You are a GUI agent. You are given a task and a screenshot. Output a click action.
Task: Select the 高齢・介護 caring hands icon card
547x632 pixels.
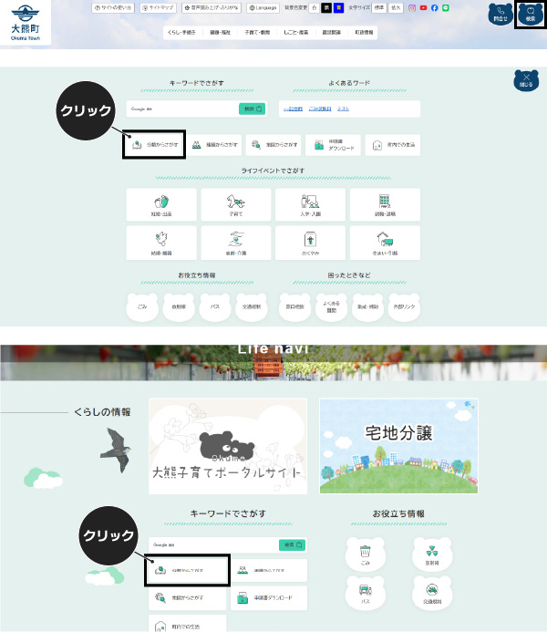[235, 243]
